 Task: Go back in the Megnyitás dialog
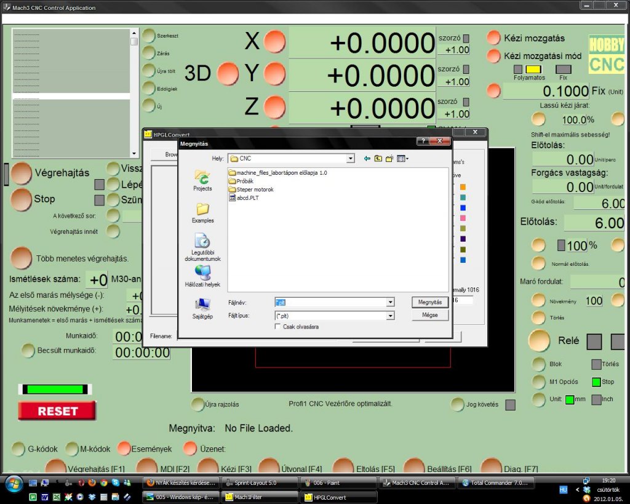367,159
